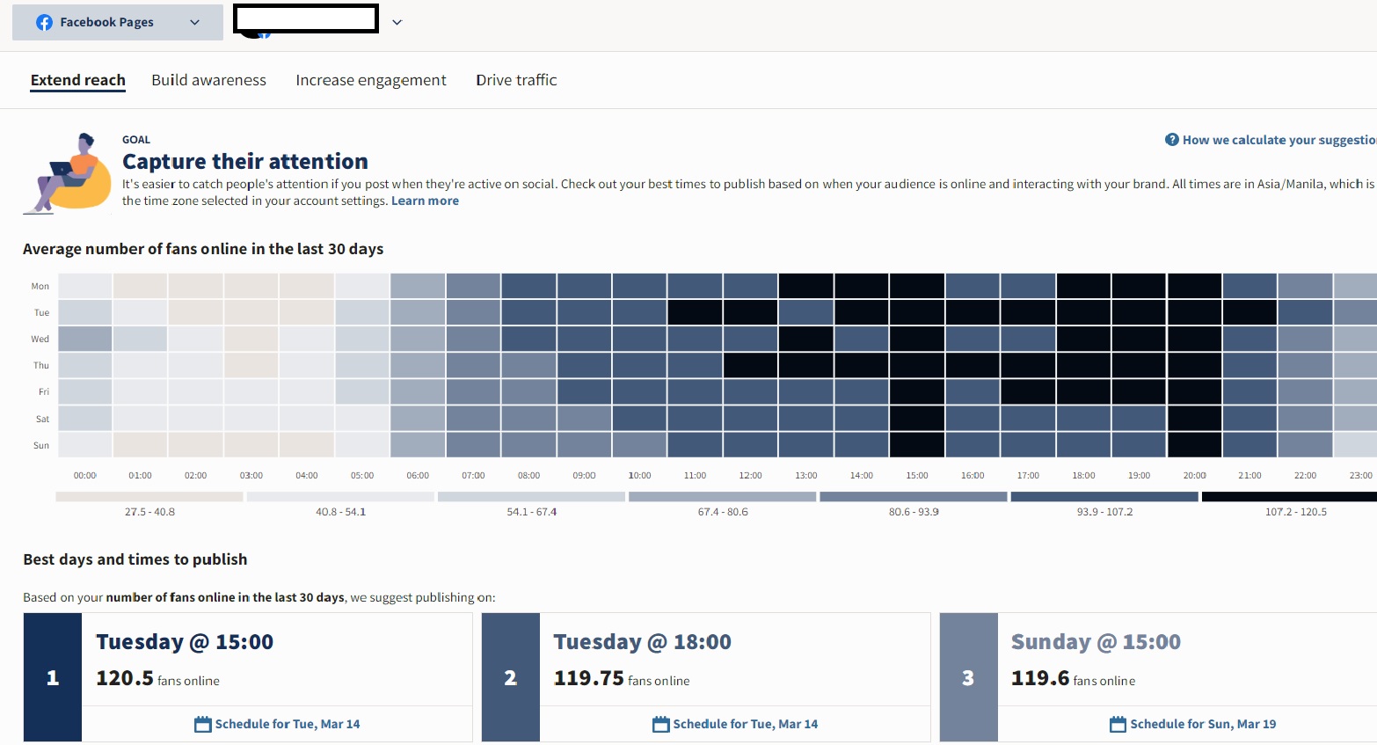The width and height of the screenshot is (1377, 745).
Task: Click the calendar icon in the Sunday 15:00 card
Action: coord(1118,724)
